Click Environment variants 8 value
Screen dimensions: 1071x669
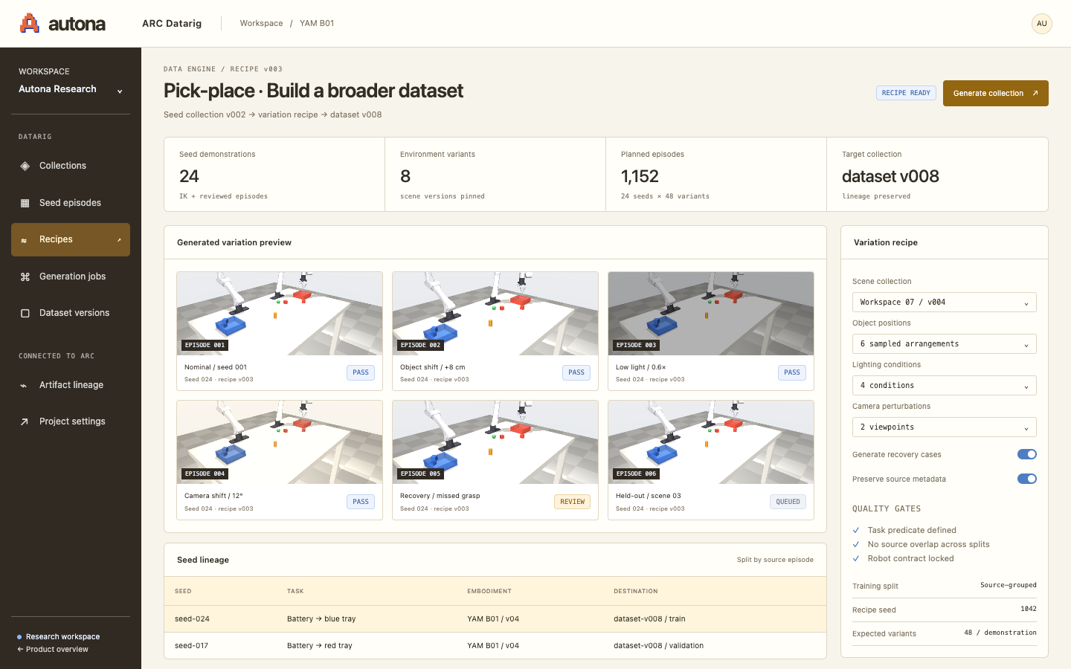point(405,176)
